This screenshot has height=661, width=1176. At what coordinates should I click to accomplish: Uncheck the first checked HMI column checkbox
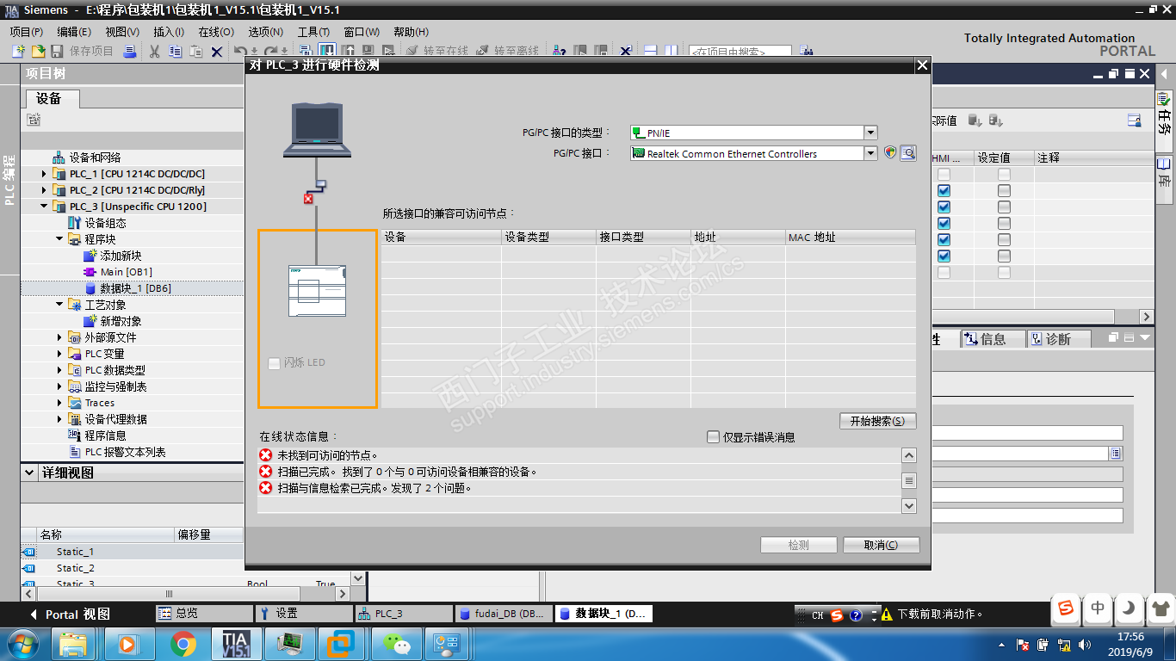tap(944, 191)
